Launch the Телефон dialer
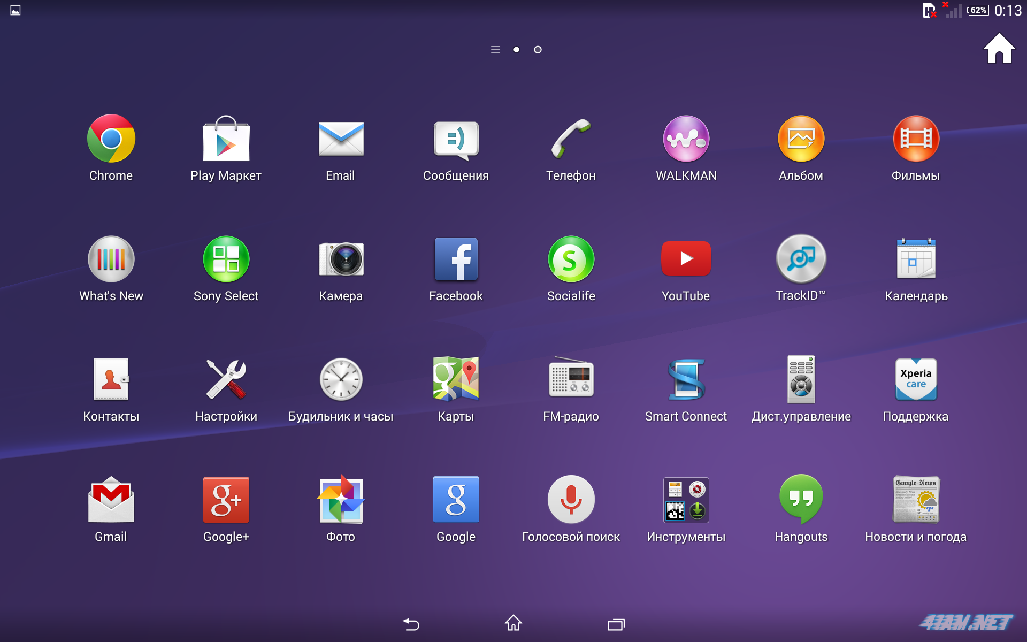Screen dimensions: 1027x642 coord(571,139)
